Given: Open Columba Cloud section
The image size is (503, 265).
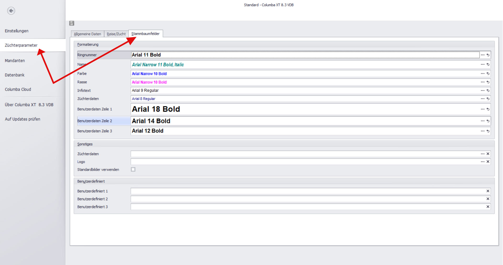Looking at the screenshot, I should pyautogui.click(x=18, y=89).
